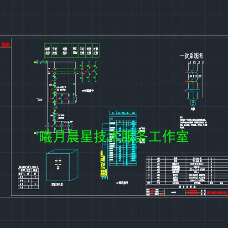Image resolution: width=228 pixels, height=228 pixels.
Task: Click the green watermark text 曦月晨星技术服务工作室
Action: pyautogui.click(x=114, y=137)
